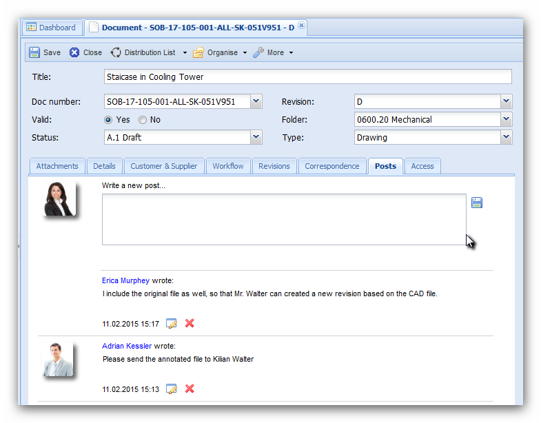
Task: Click the Close document toolbar icon
Action: point(74,52)
